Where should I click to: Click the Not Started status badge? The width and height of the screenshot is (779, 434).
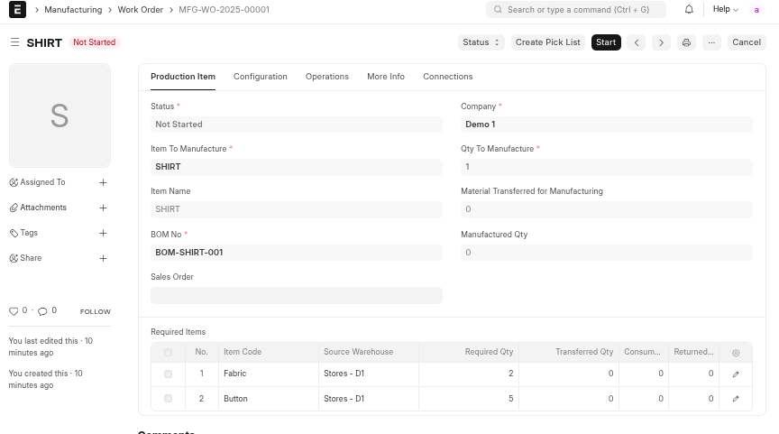pos(95,42)
